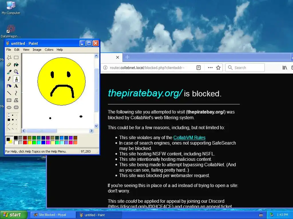Screen dimensions: 293x219
Task: Choose the Ellipse shape tool
Action: 9,108
